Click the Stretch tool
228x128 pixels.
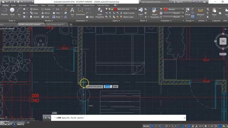click(35, 17)
